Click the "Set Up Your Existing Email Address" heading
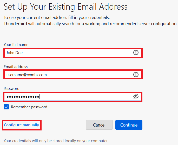The width and height of the screenshot is (178, 145). click(x=65, y=6)
